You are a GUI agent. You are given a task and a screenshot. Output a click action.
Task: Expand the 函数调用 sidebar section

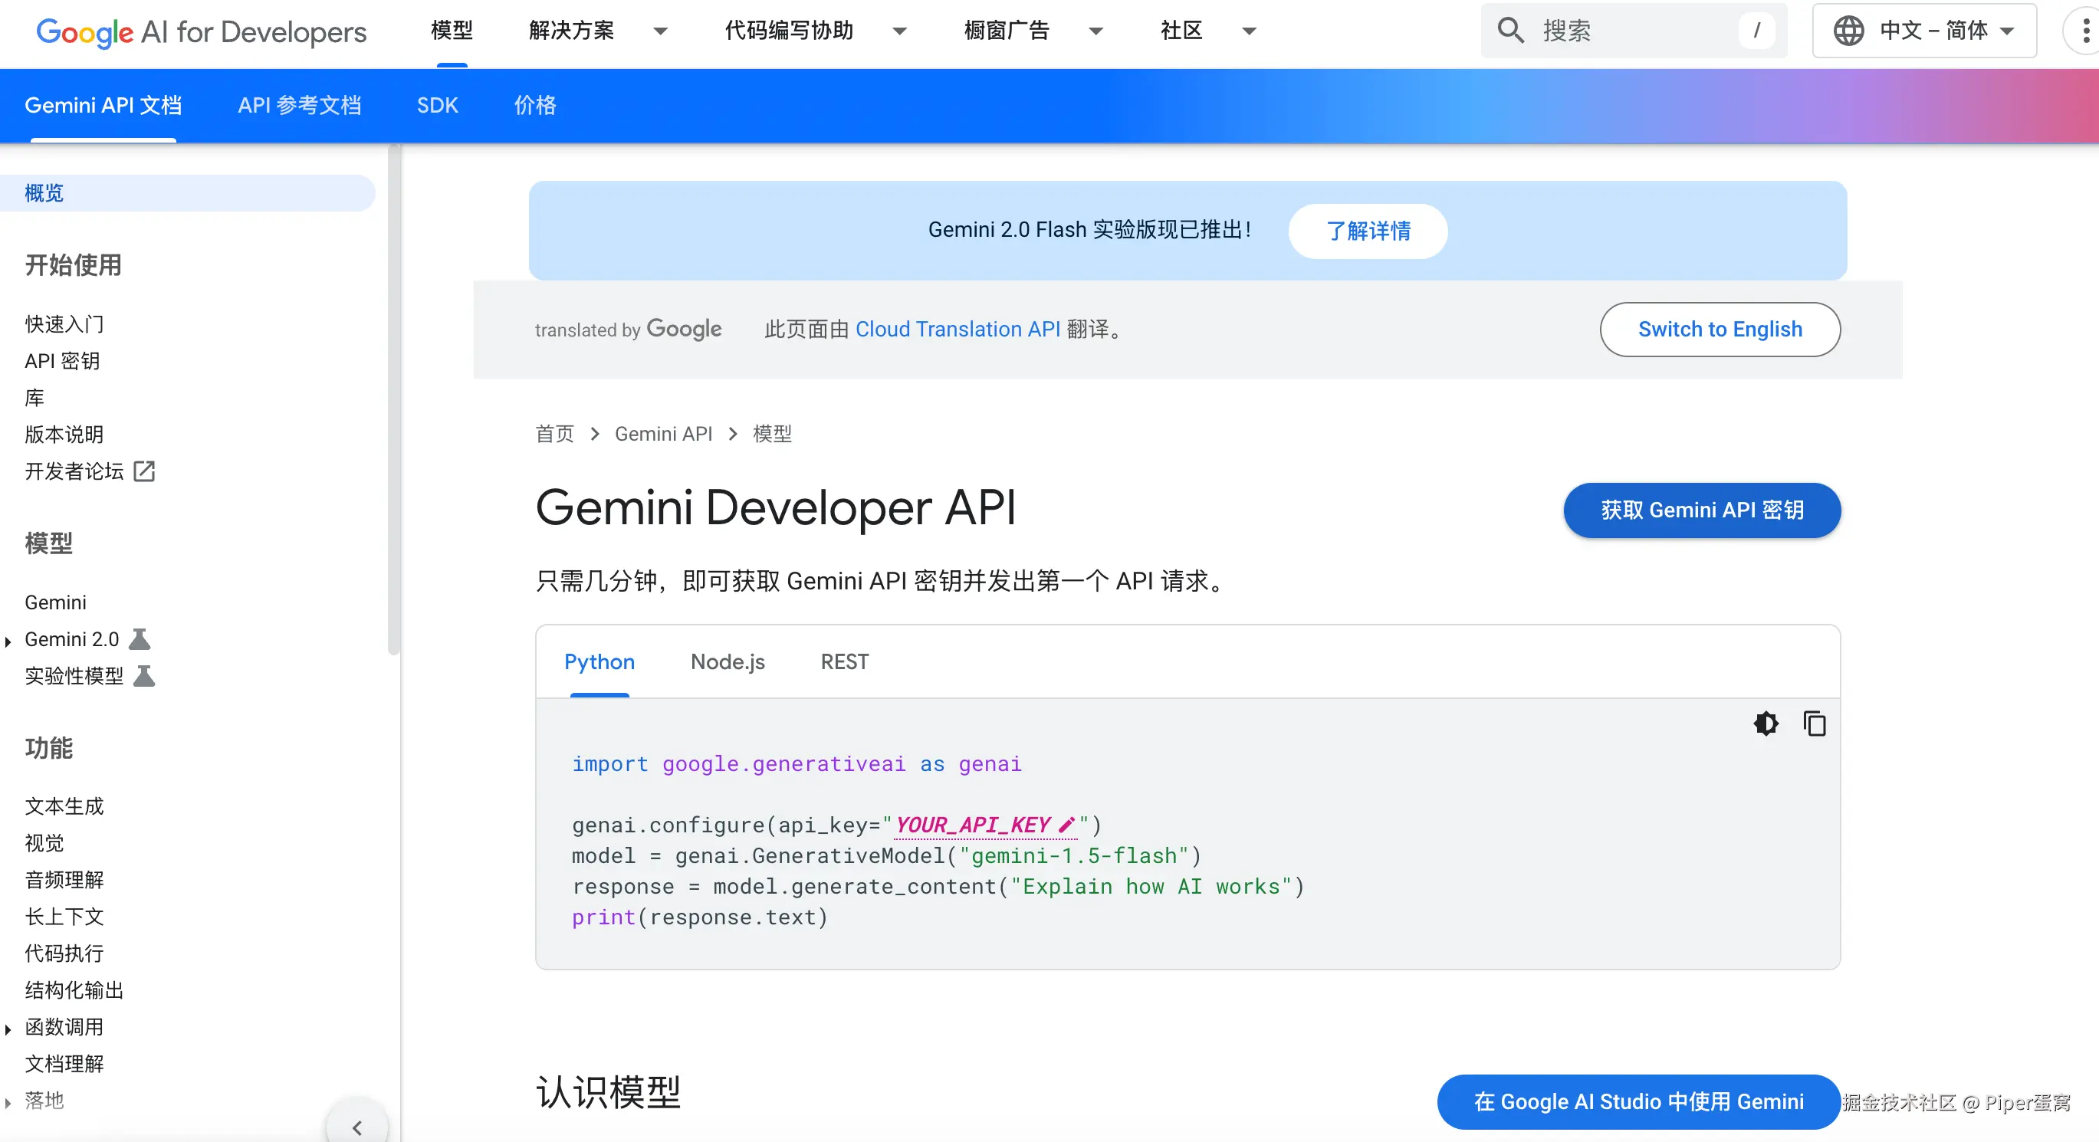[8, 1029]
